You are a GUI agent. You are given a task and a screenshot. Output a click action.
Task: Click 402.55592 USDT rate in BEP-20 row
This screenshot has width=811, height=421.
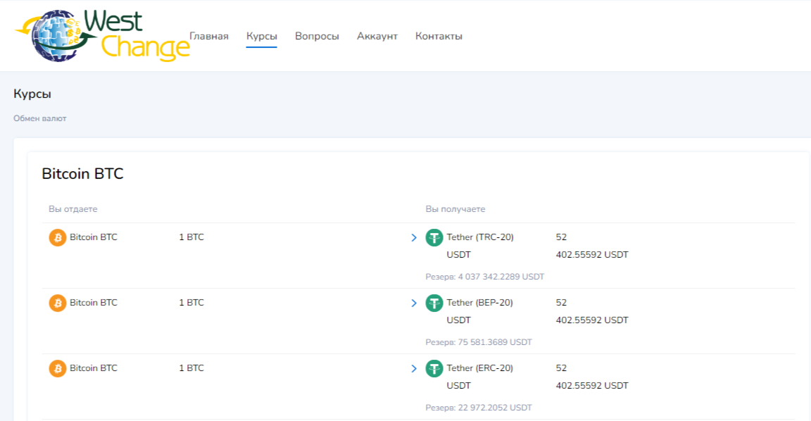pos(591,320)
